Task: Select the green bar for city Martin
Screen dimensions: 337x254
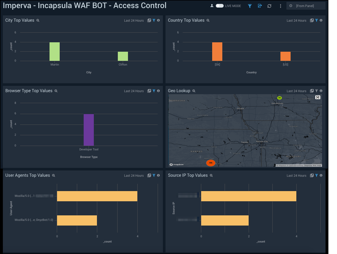Action: coord(54,51)
